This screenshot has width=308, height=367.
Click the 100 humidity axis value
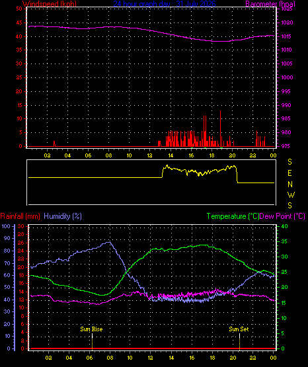point(6,226)
